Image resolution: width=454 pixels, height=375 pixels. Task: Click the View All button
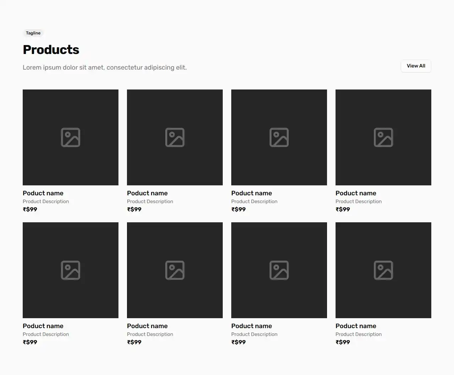click(416, 66)
